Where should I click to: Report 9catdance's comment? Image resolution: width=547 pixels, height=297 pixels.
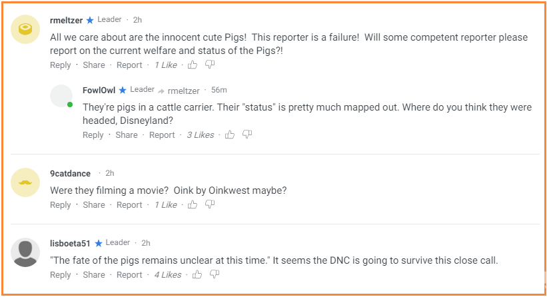[129, 205]
